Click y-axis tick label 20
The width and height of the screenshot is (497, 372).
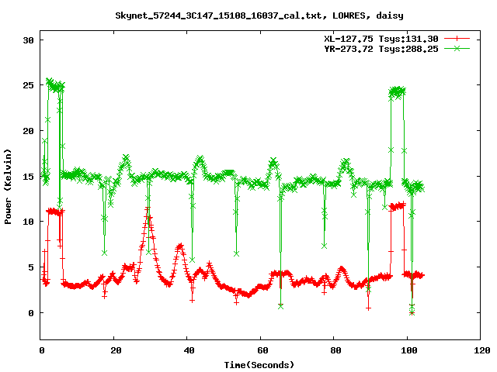pos(28,131)
